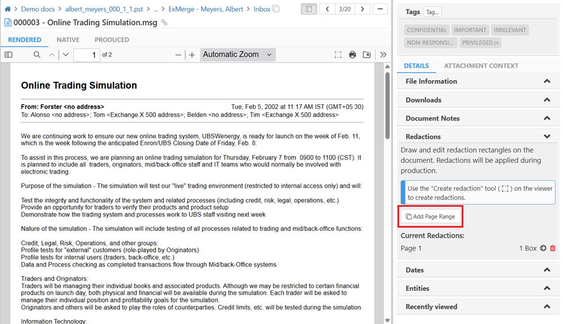The width and height of the screenshot is (563, 324).
Task: Download the rendered document
Action: [x=367, y=55]
